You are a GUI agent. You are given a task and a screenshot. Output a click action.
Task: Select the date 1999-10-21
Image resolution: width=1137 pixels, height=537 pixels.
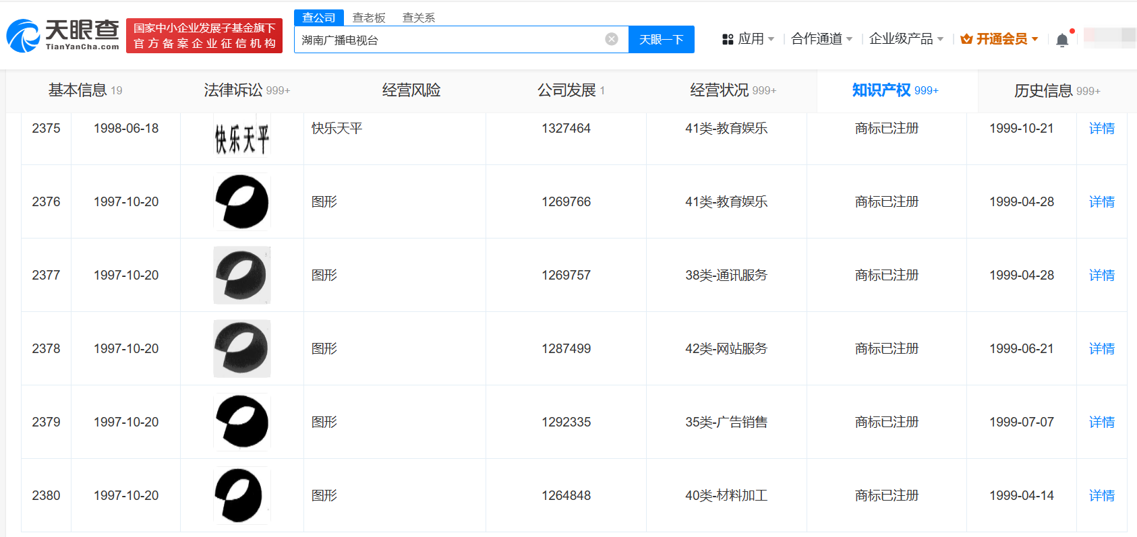click(x=1021, y=128)
